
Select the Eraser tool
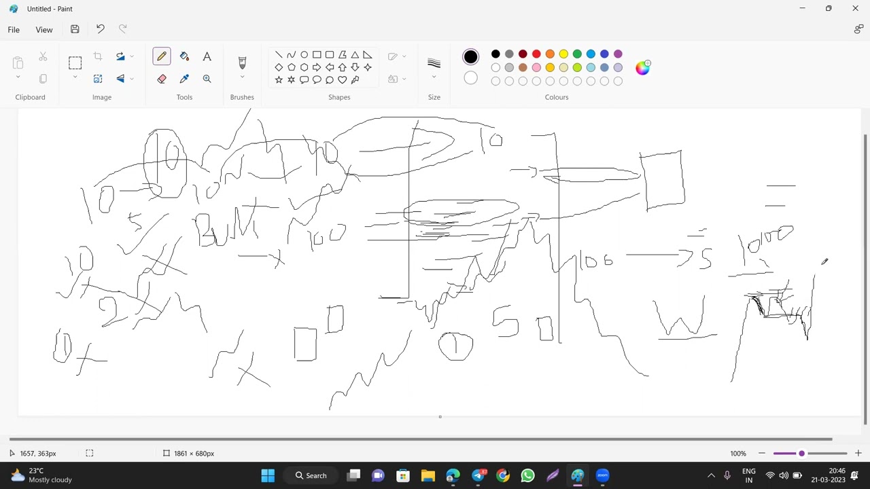coord(162,79)
